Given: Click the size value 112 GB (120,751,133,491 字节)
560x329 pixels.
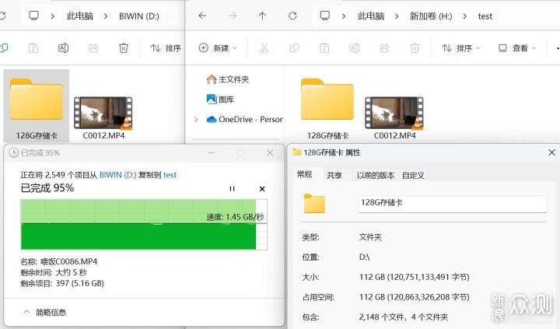Looking at the screenshot, I should pyautogui.click(x=415, y=277).
